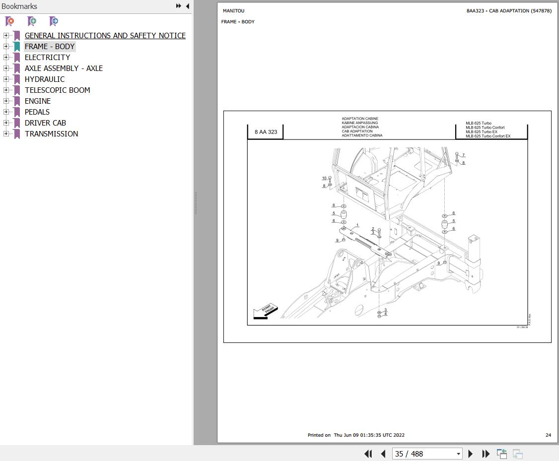Viewport: 559px width, 461px height.
Task: Open the DRIVER CAB bookmark
Action: click(x=45, y=123)
